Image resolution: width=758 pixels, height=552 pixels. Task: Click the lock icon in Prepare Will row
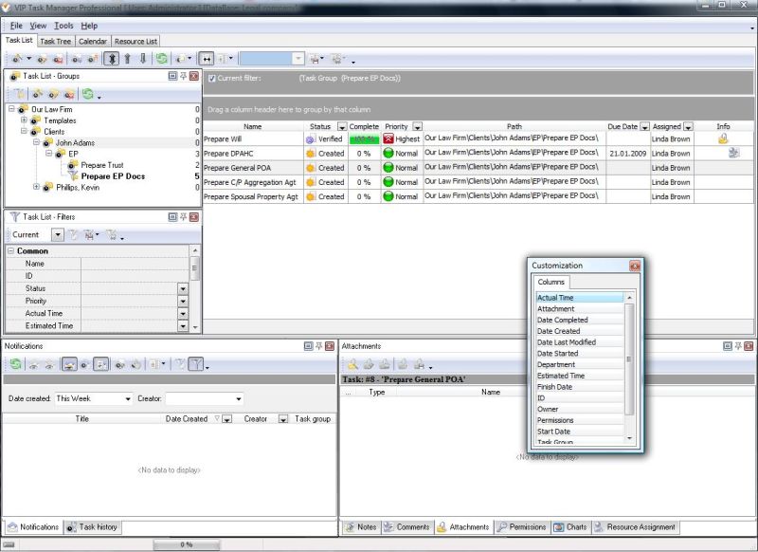723,138
